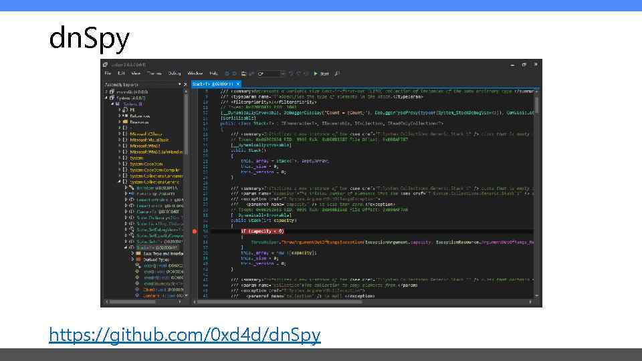Click the search magnifier toolbar icon
Image resolution: width=642 pixels, height=361 pixels.
pos(337,74)
